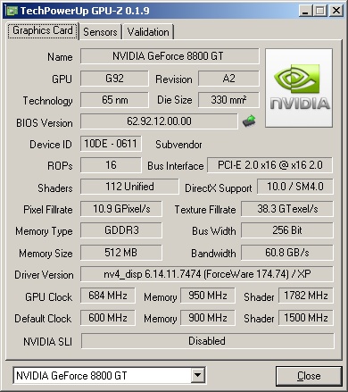Click Pixel Fillrate value 10.9 GPixel/s
Screen dimensions: 348x392
coord(121,209)
